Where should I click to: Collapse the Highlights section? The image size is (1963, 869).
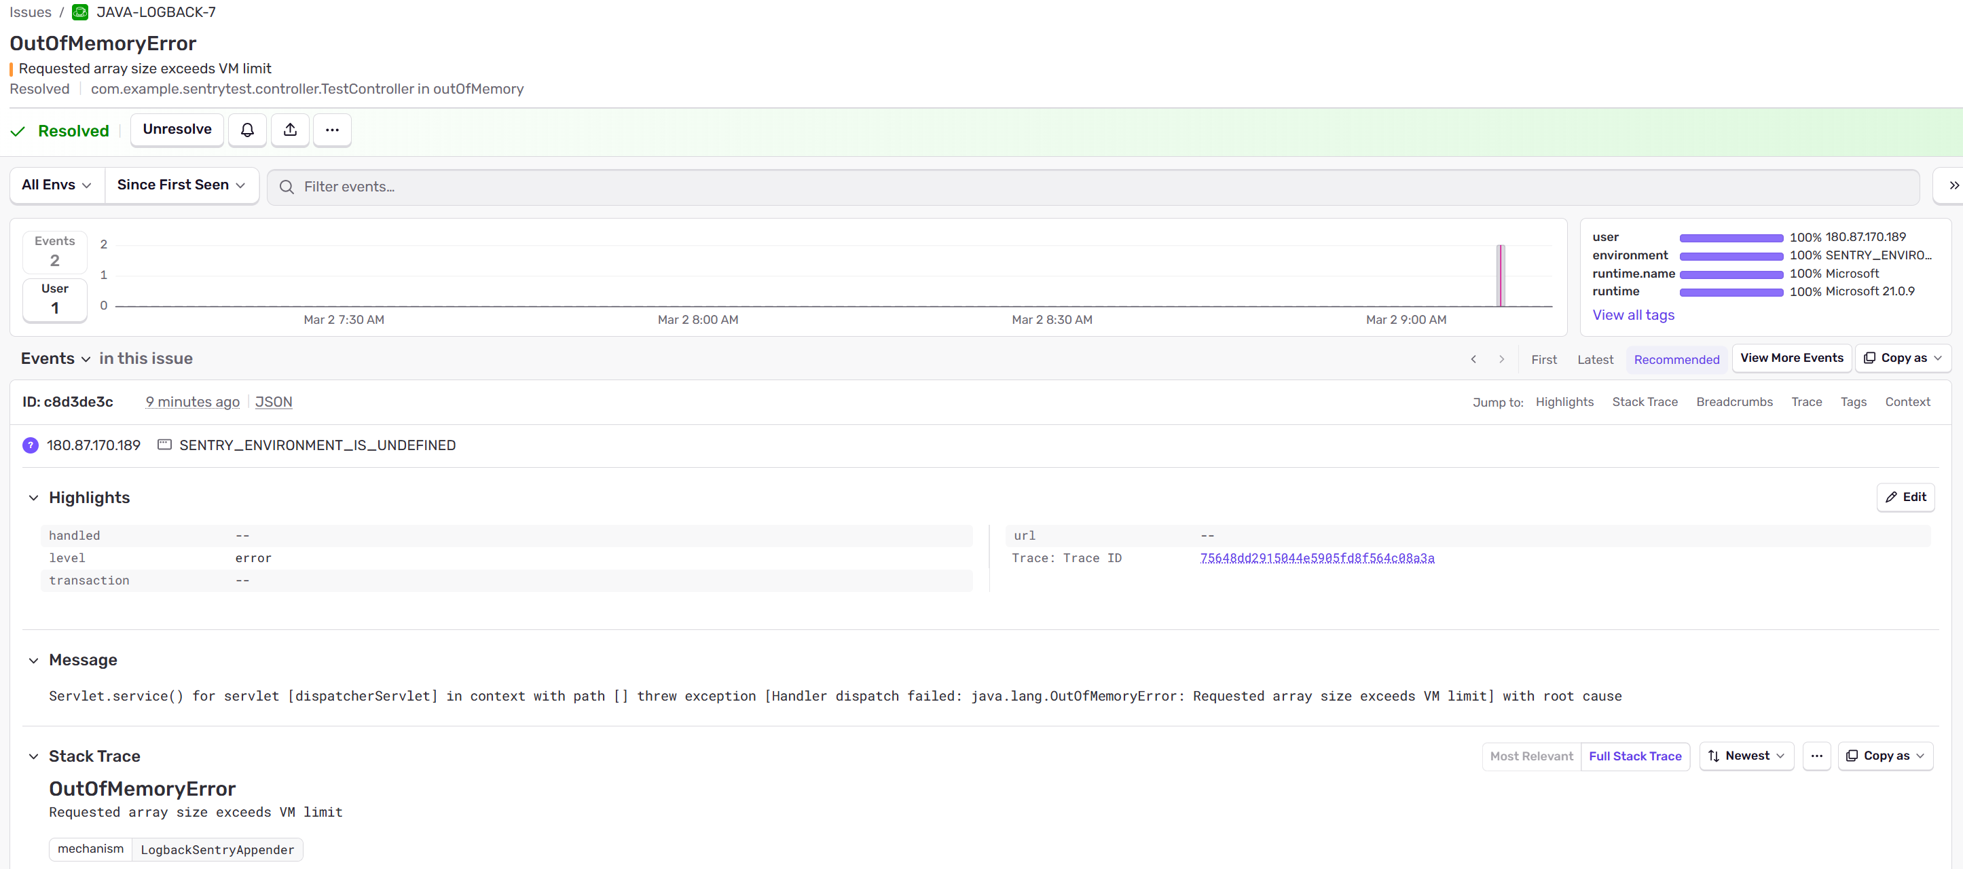(x=33, y=498)
